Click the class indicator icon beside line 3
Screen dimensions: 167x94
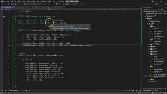coord(4,17)
